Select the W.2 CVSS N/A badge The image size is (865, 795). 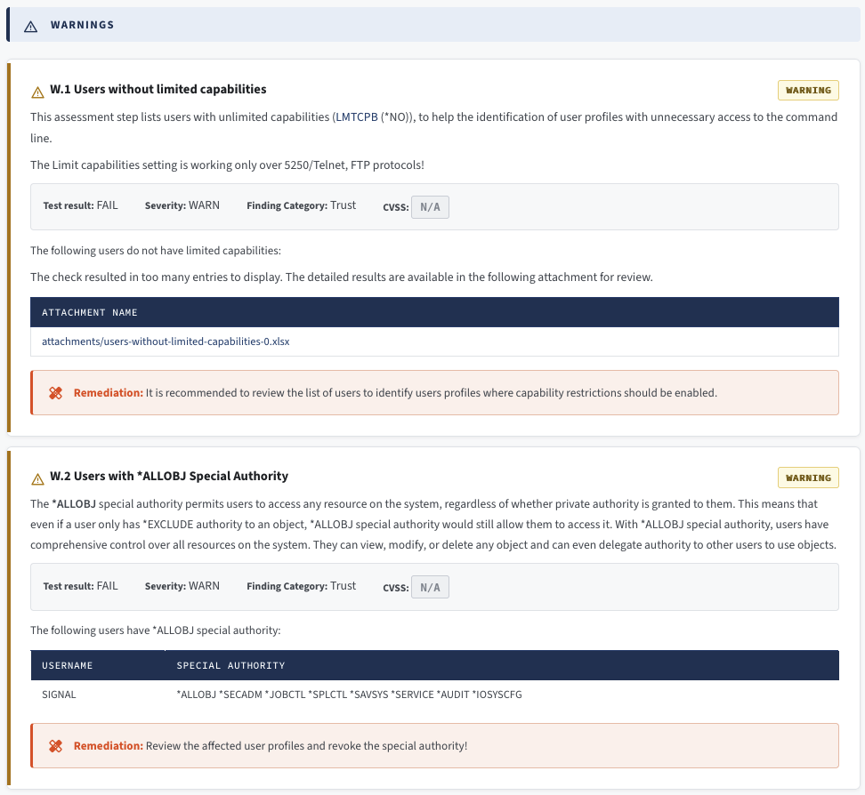point(430,587)
